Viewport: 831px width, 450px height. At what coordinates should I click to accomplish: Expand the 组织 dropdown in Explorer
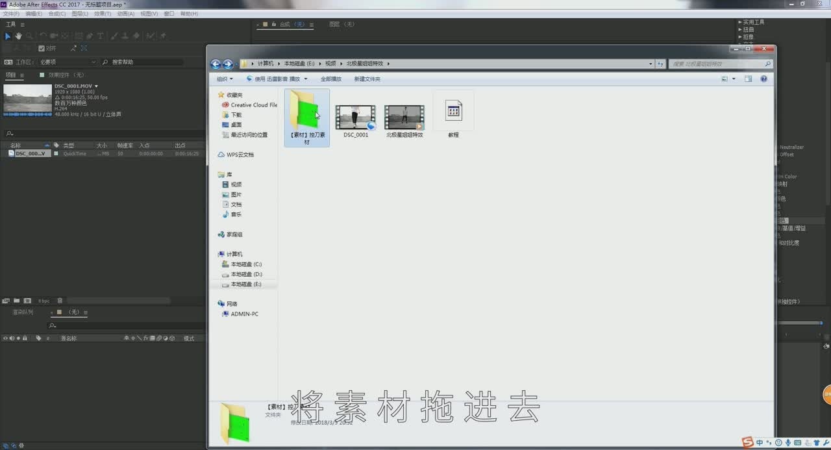pyautogui.click(x=225, y=79)
